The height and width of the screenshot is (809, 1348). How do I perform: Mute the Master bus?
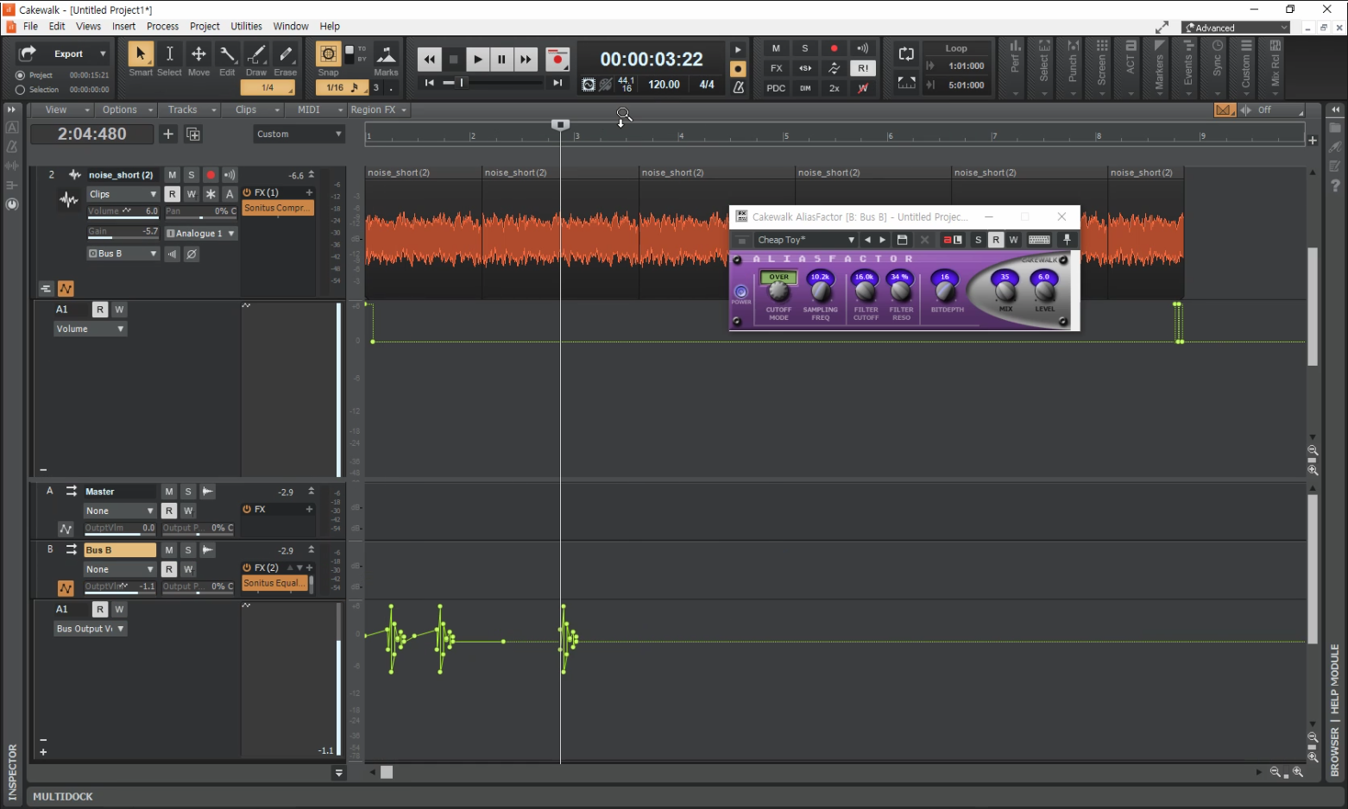click(169, 492)
